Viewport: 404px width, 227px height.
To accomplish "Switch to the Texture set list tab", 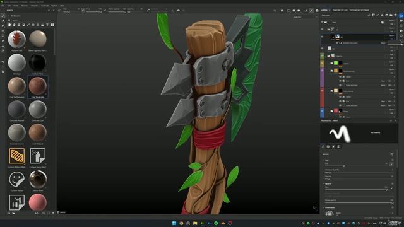I will coord(340,10).
